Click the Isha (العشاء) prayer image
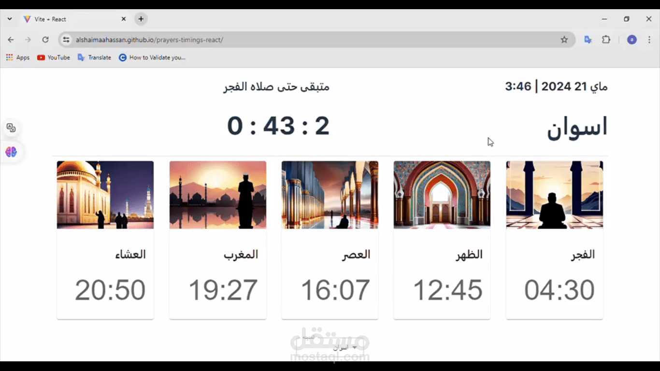Screen dimensions: 660x371 point(105,195)
